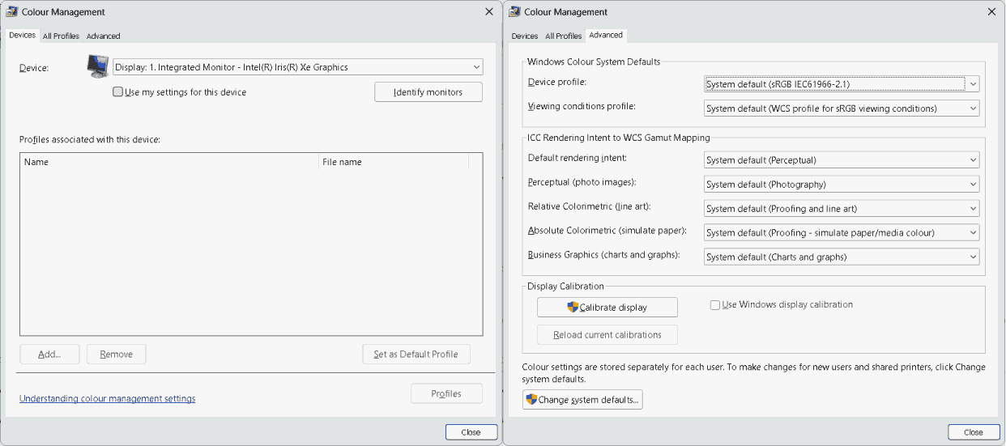
Task: Click the shield icon on the Calibrate display button
Action: click(x=573, y=308)
